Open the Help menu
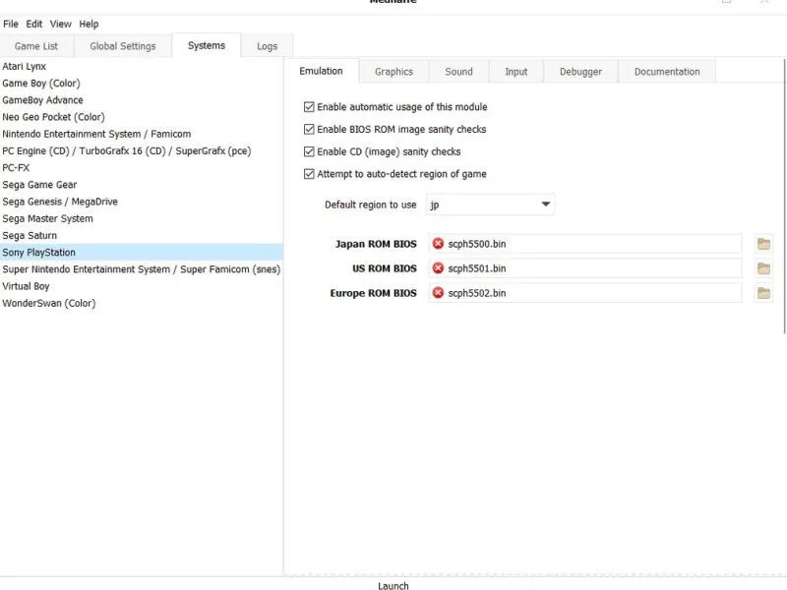 point(89,24)
